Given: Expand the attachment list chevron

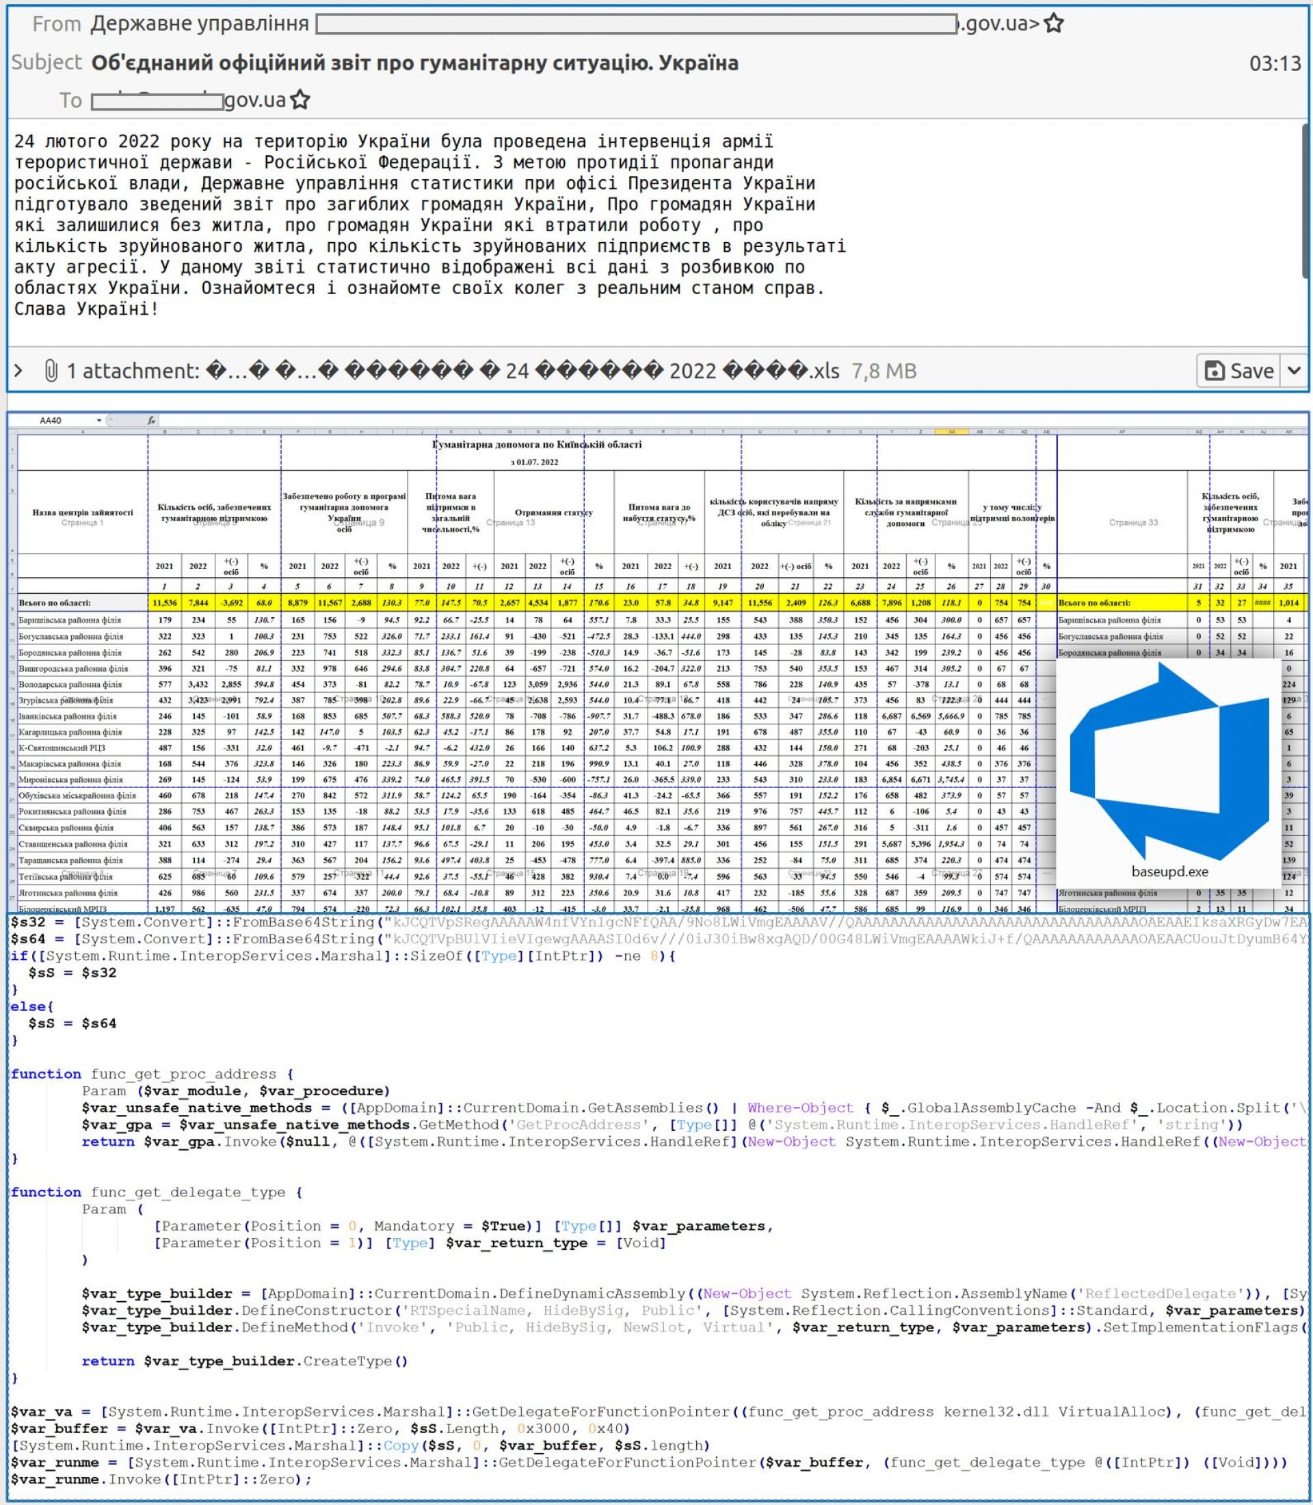Looking at the screenshot, I should pos(18,371).
